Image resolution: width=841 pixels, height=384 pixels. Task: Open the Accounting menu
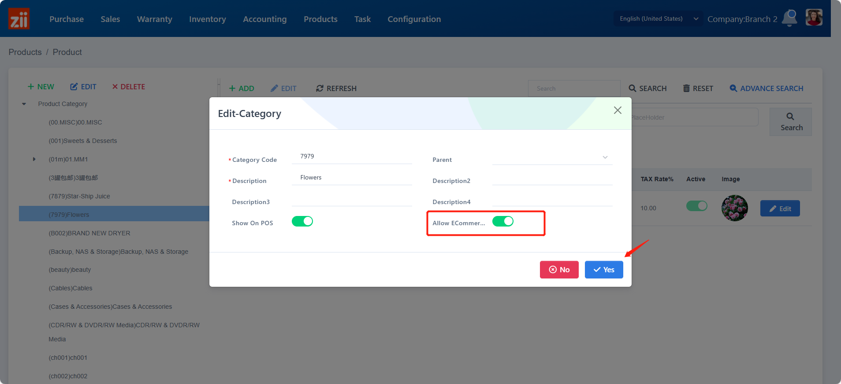coord(264,19)
